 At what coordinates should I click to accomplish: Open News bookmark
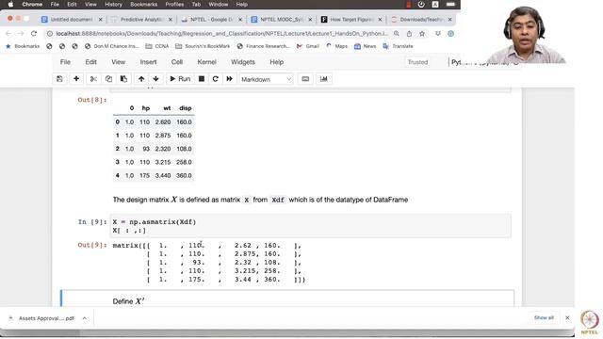(366, 46)
